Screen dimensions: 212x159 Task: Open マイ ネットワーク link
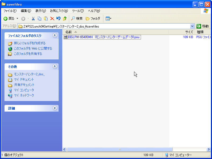pos(24,95)
